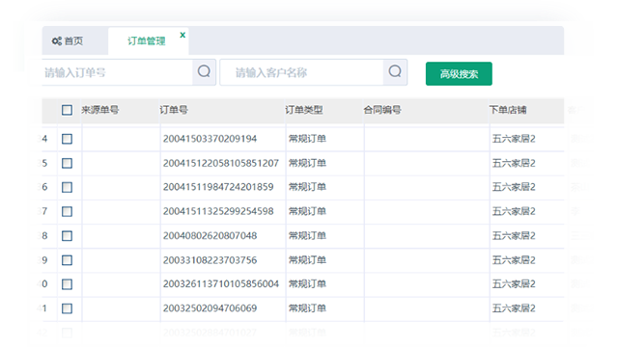The height and width of the screenshot is (347, 618).
Task: Close the 订单管理 tab
Action: [x=183, y=35]
